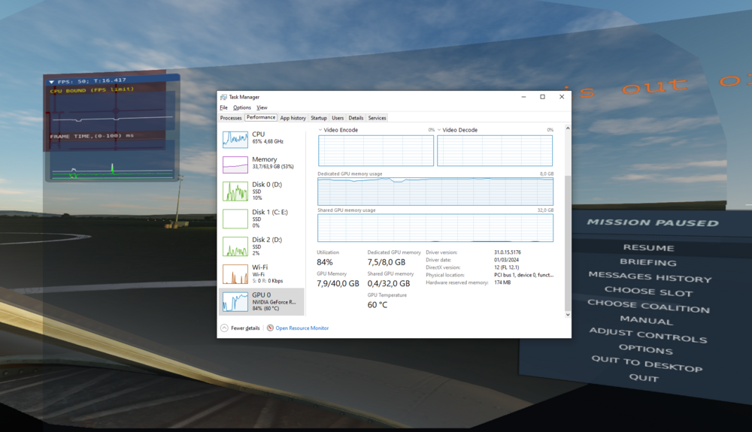Minimize the Task Manager window
Image resolution: width=752 pixels, height=432 pixels.
tap(523, 97)
